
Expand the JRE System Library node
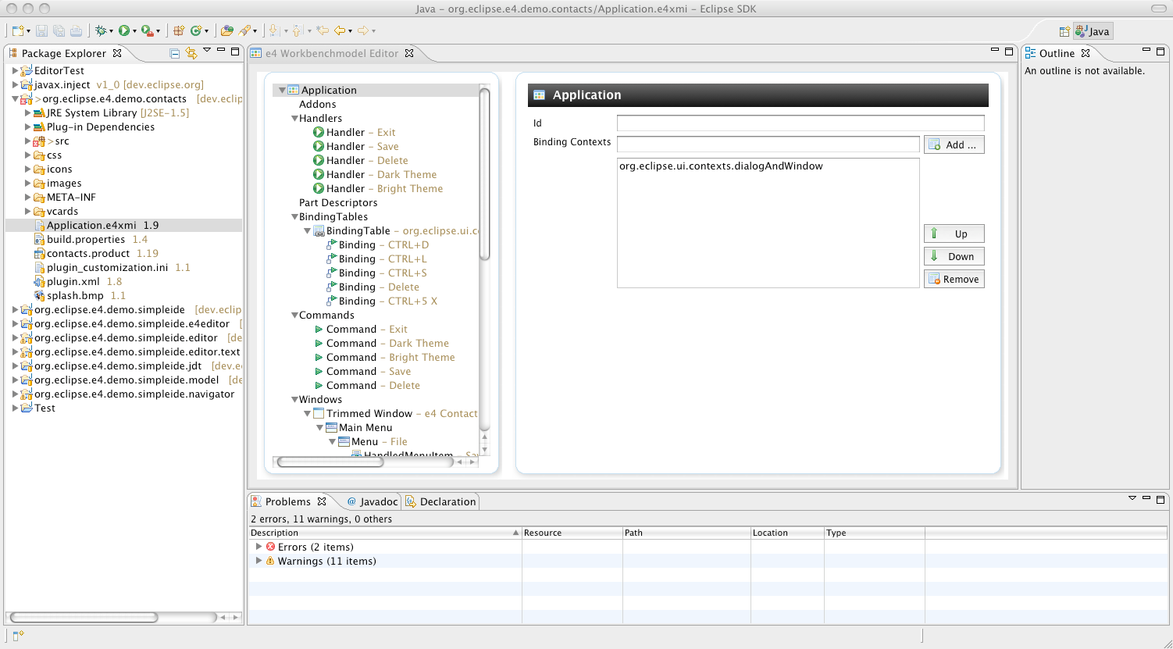pos(27,113)
